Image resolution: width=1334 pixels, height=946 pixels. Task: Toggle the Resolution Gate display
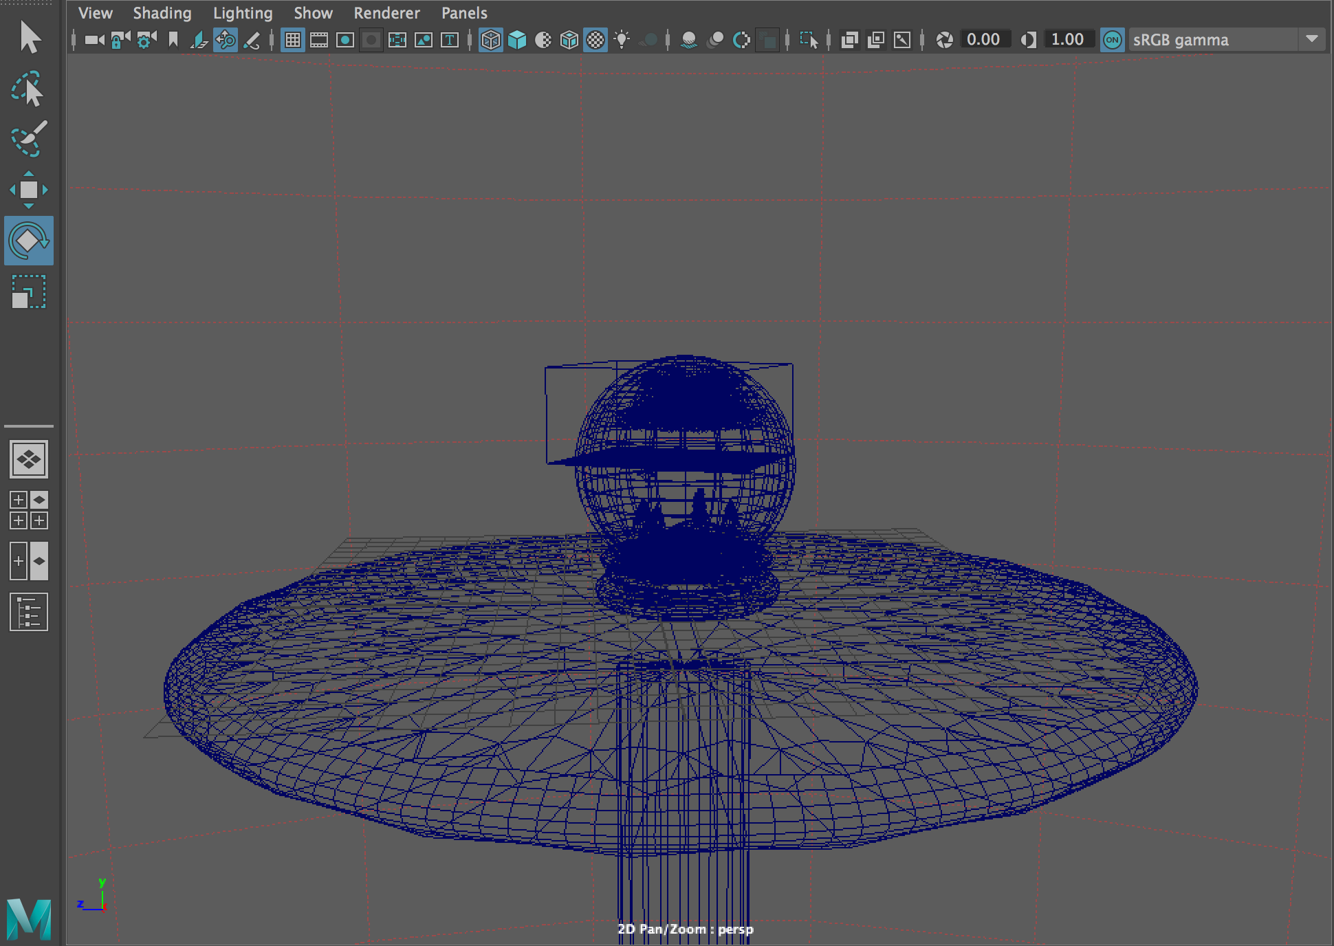[x=345, y=40]
